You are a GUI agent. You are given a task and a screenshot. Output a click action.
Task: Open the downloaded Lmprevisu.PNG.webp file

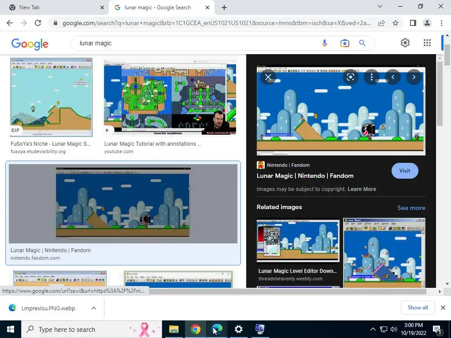[48, 308]
